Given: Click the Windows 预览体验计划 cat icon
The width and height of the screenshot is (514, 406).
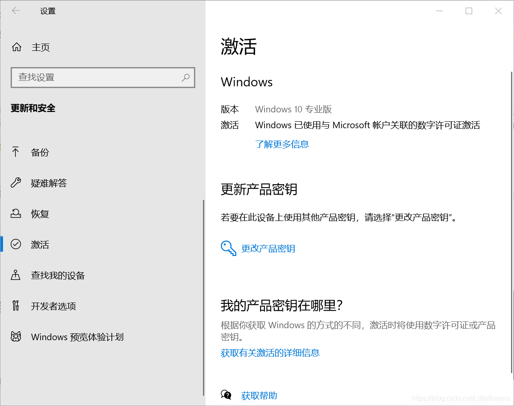Looking at the screenshot, I should point(16,336).
